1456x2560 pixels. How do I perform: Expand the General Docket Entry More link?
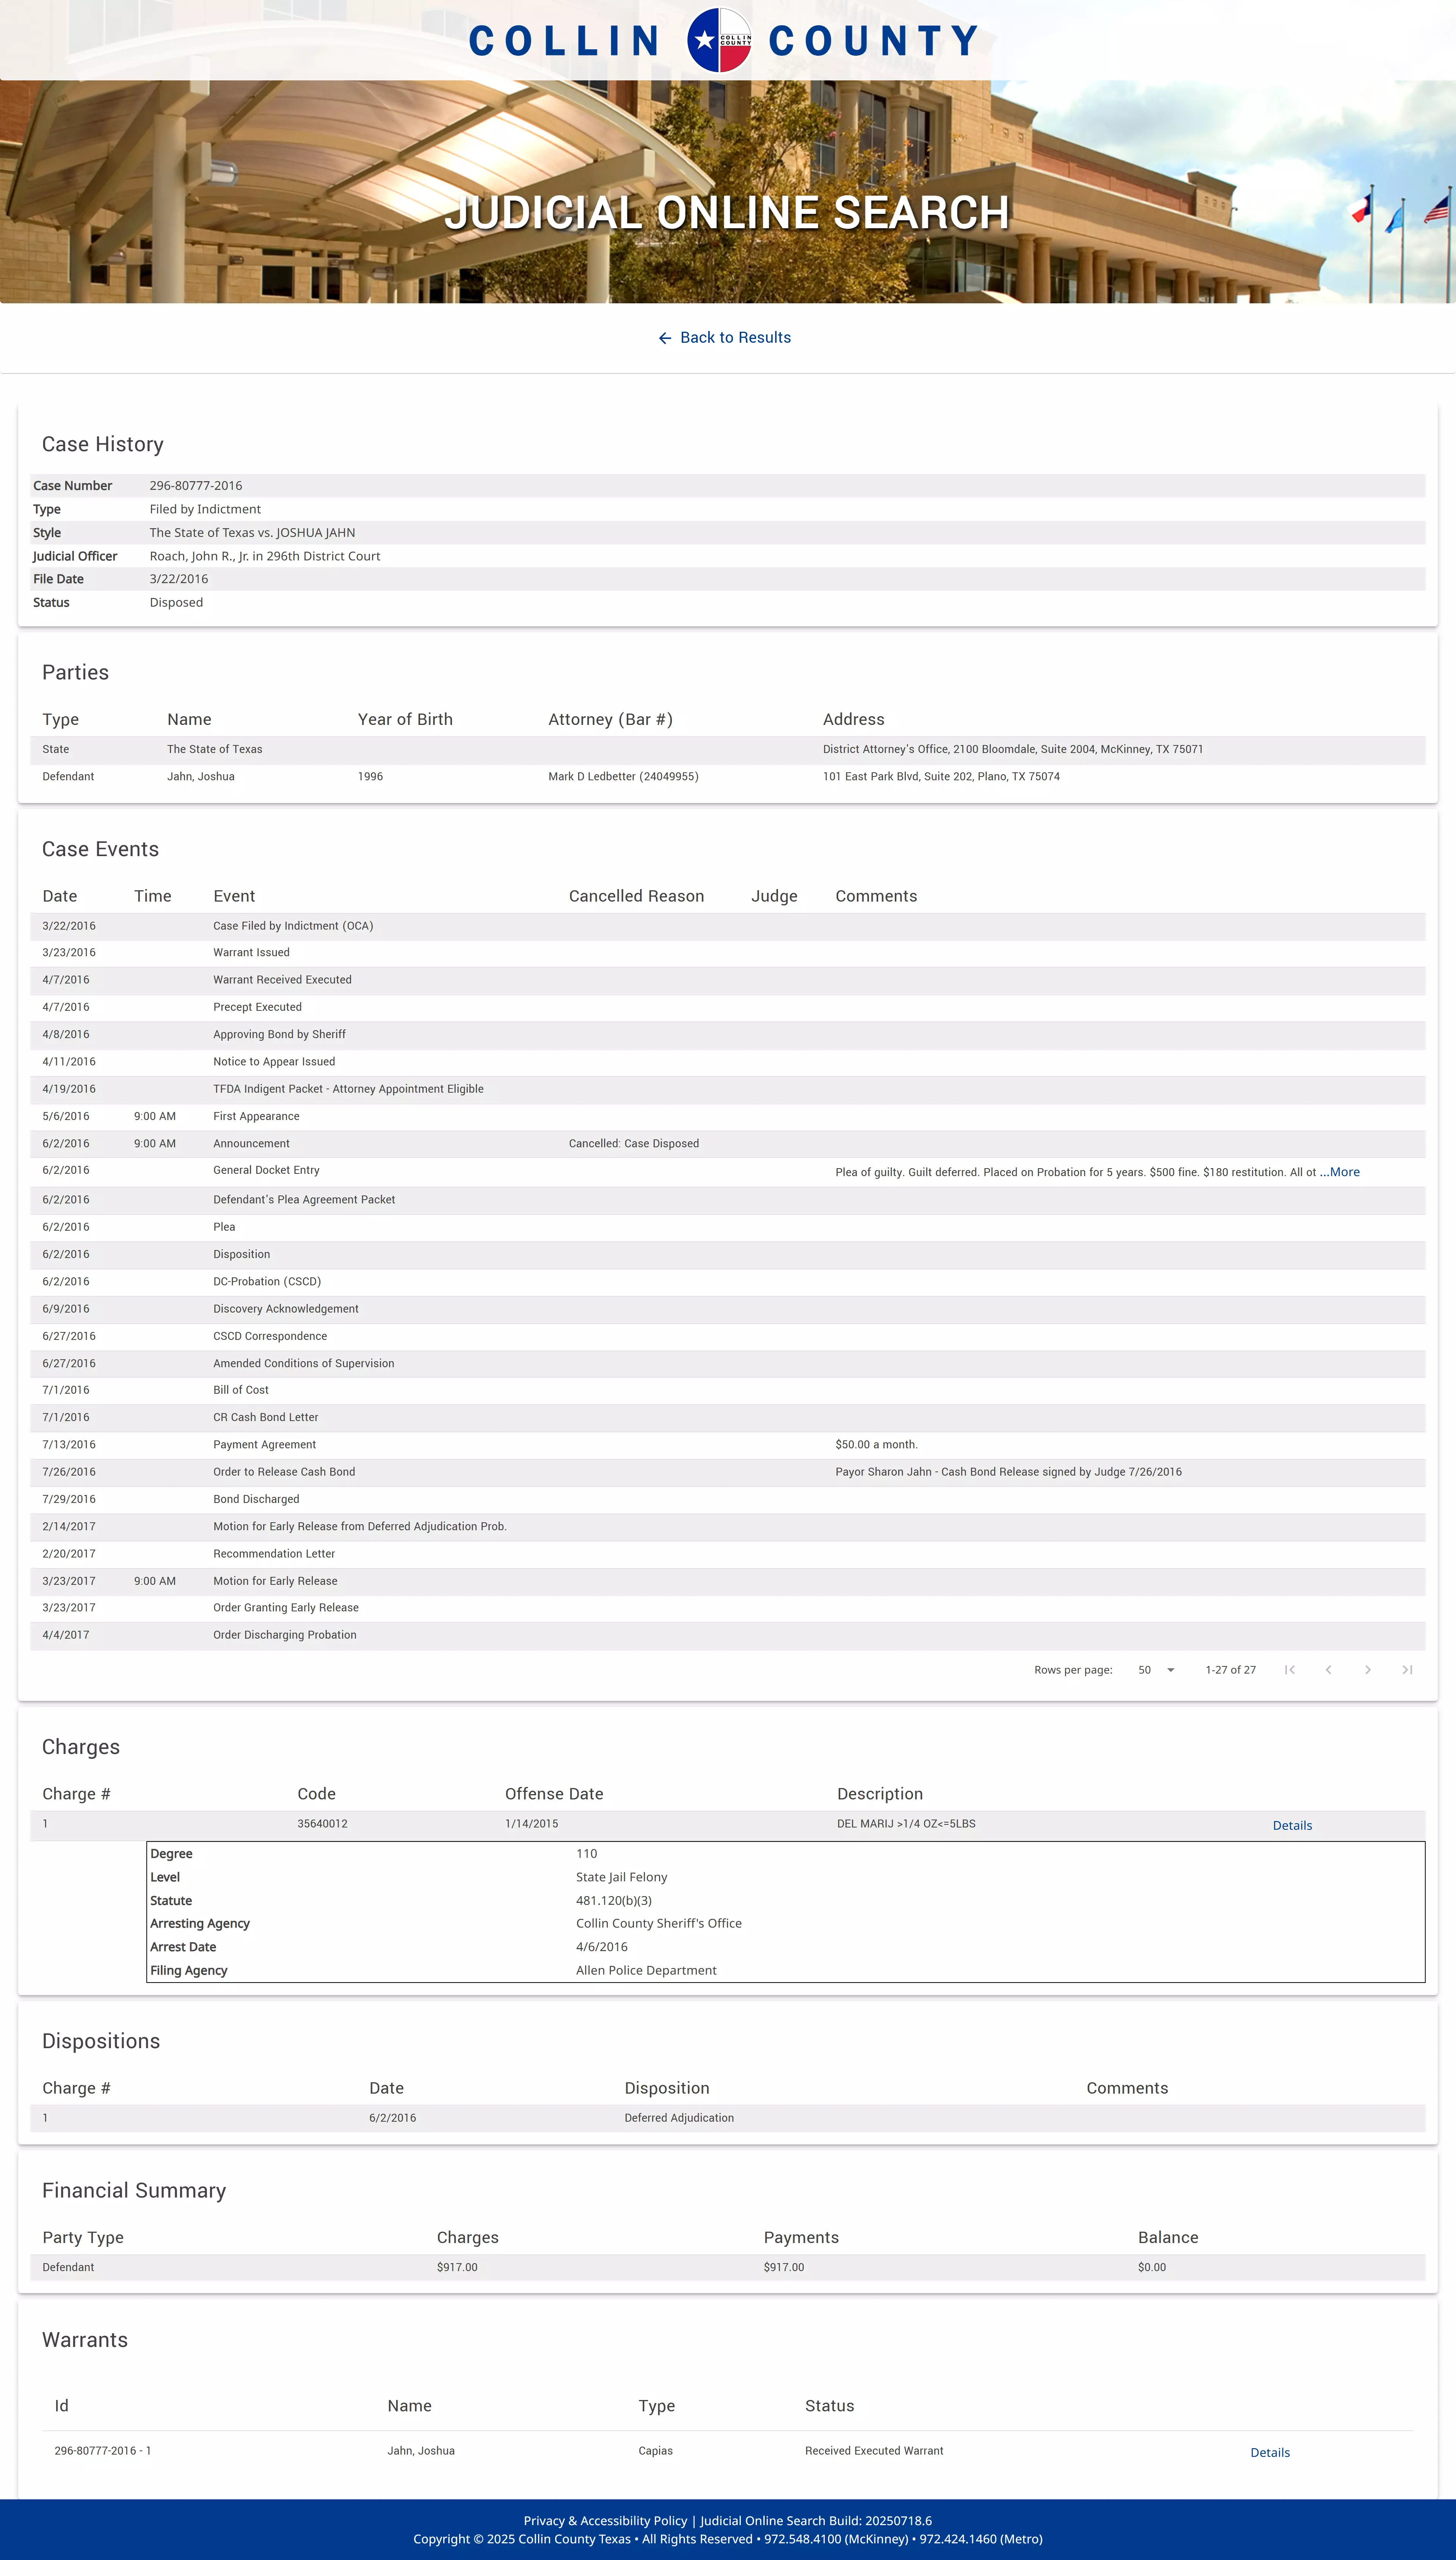pyautogui.click(x=1340, y=1172)
